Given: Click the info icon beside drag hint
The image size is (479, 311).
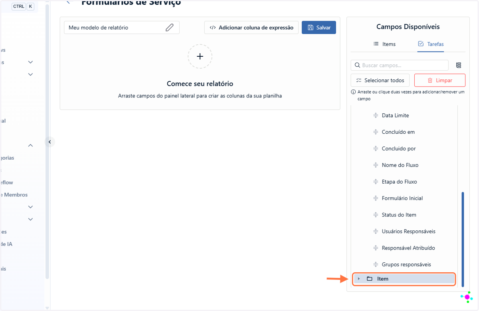Looking at the screenshot, I should pyautogui.click(x=353, y=92).
